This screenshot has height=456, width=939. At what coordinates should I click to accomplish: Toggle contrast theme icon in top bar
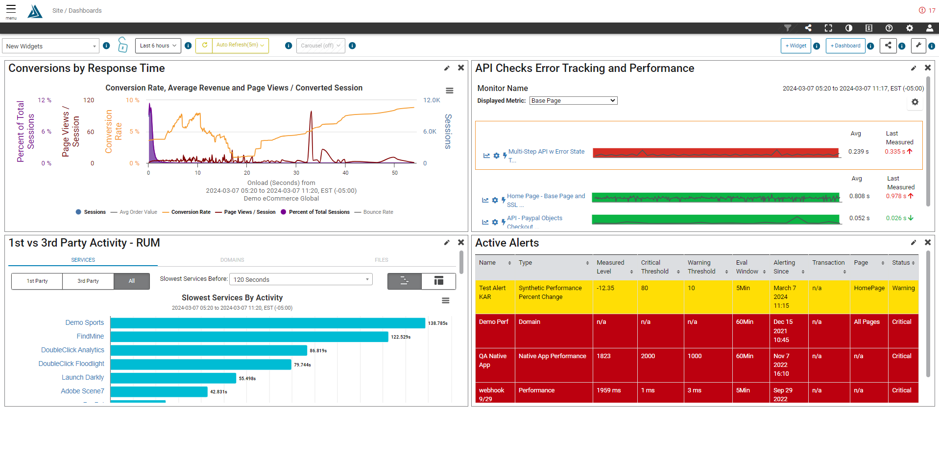849,28
